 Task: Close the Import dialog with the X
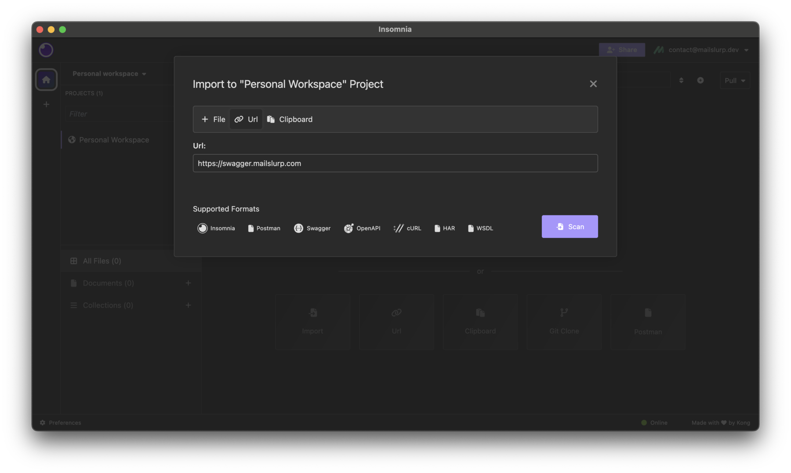point(593,84)
